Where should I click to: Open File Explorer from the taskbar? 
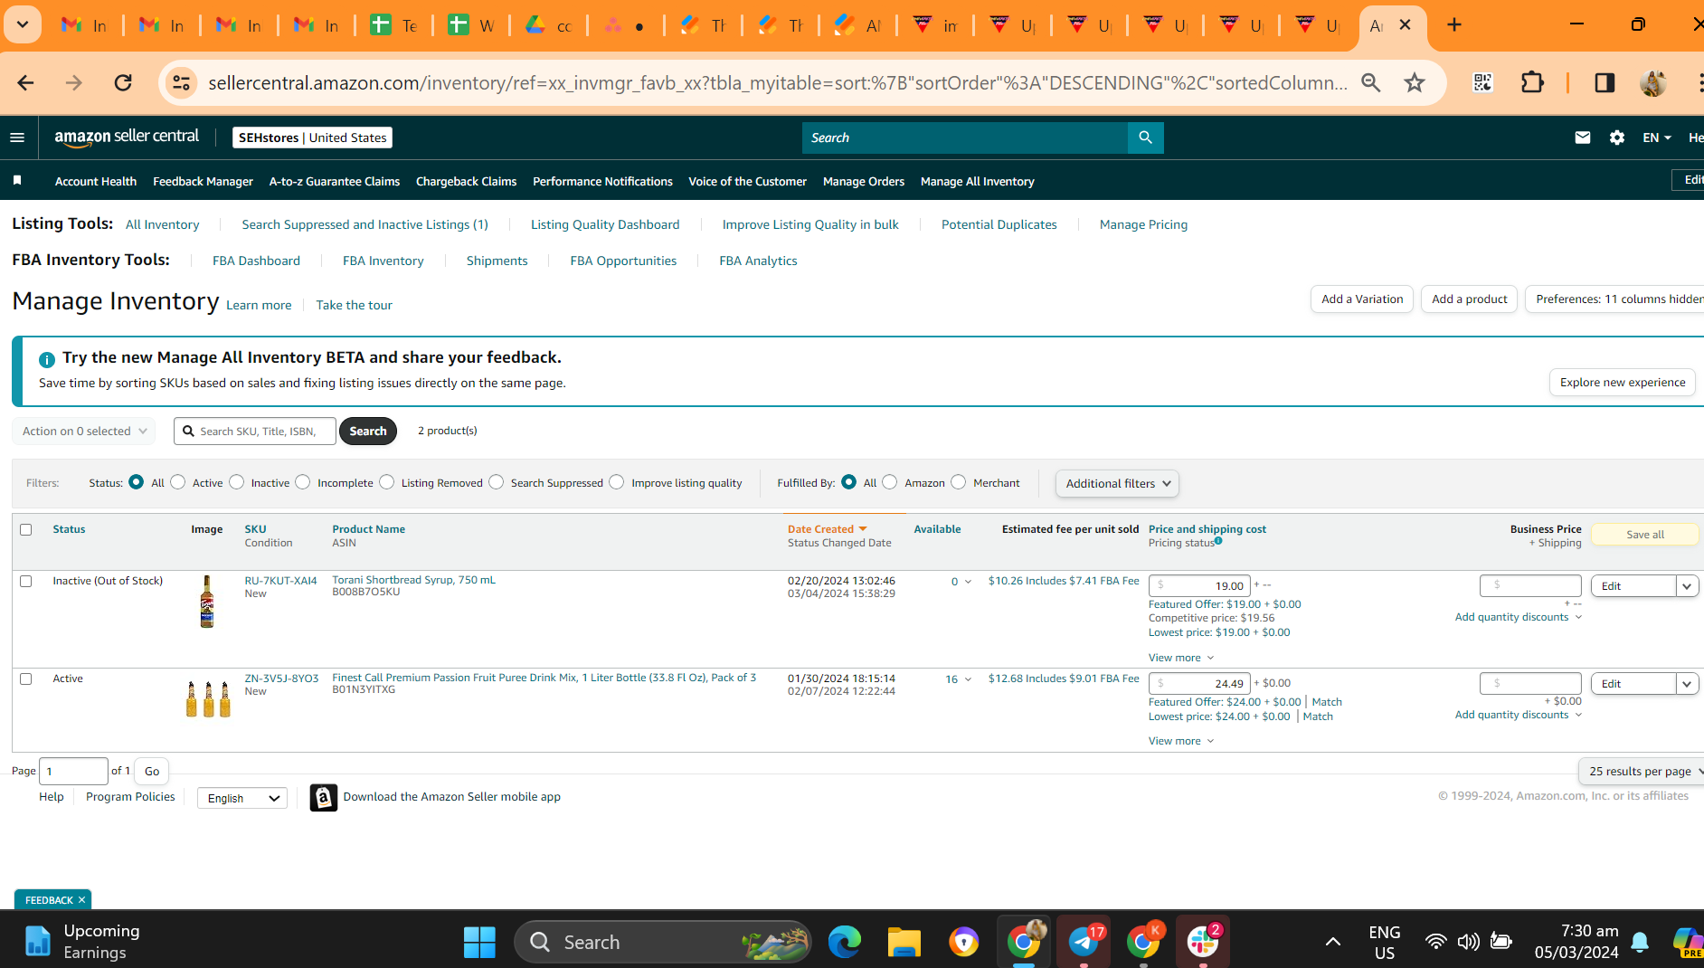[904, 942]
